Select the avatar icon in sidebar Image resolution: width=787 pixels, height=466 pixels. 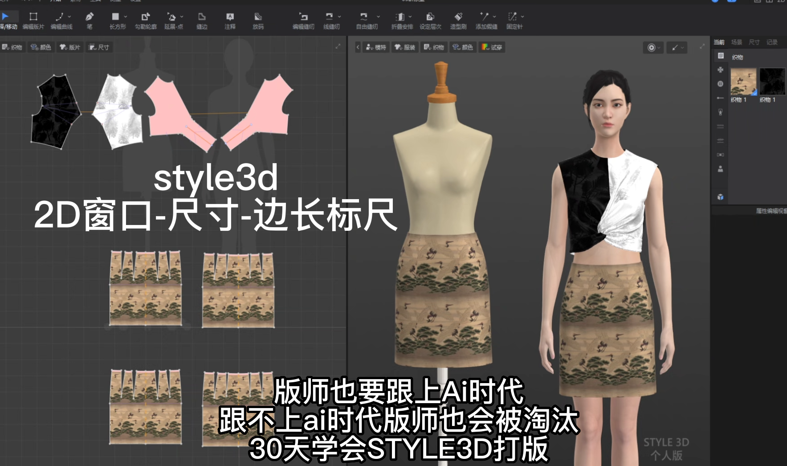coord(721,169)
